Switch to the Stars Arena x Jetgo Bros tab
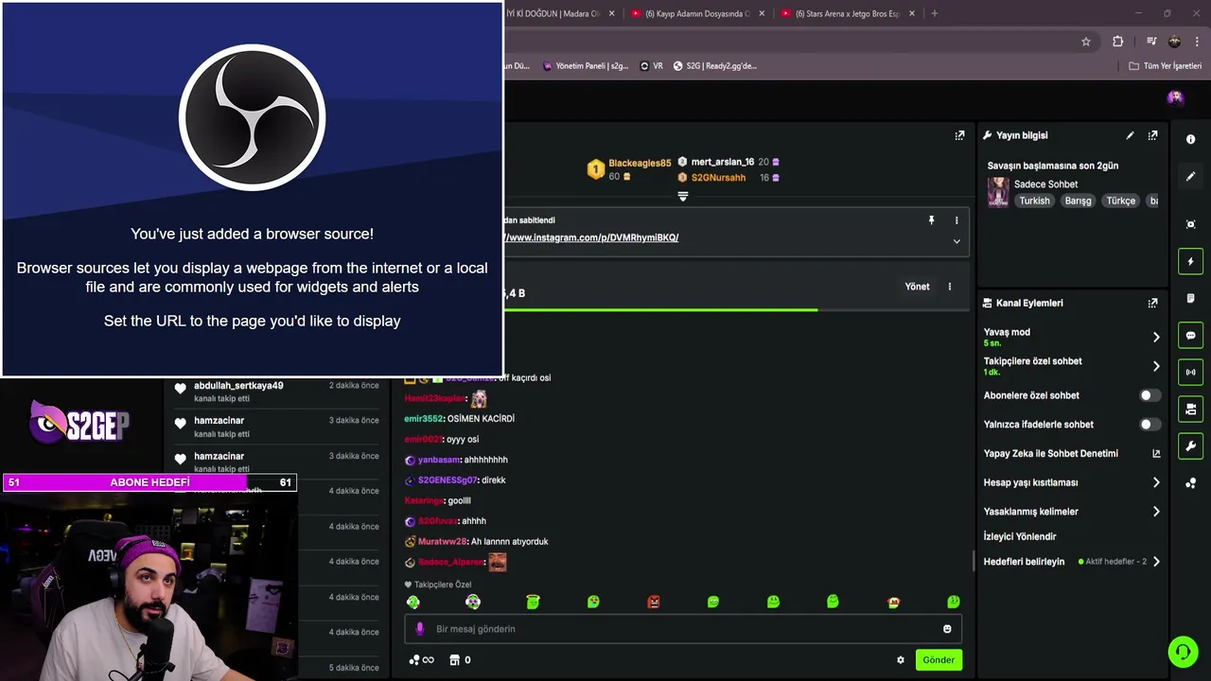The image size is (1211, 681). pyautogui.click(x=847, y=13)
